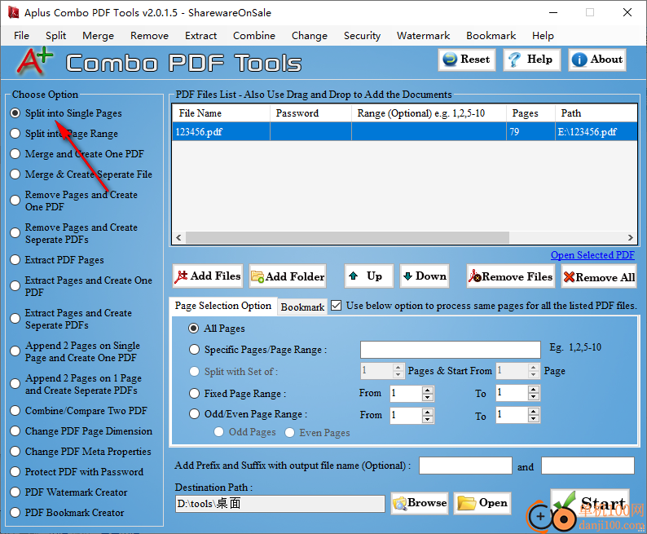This screenshot has height=534, width=647.
Task: Switch to the Bookmark tab
Action: (302, 307)
